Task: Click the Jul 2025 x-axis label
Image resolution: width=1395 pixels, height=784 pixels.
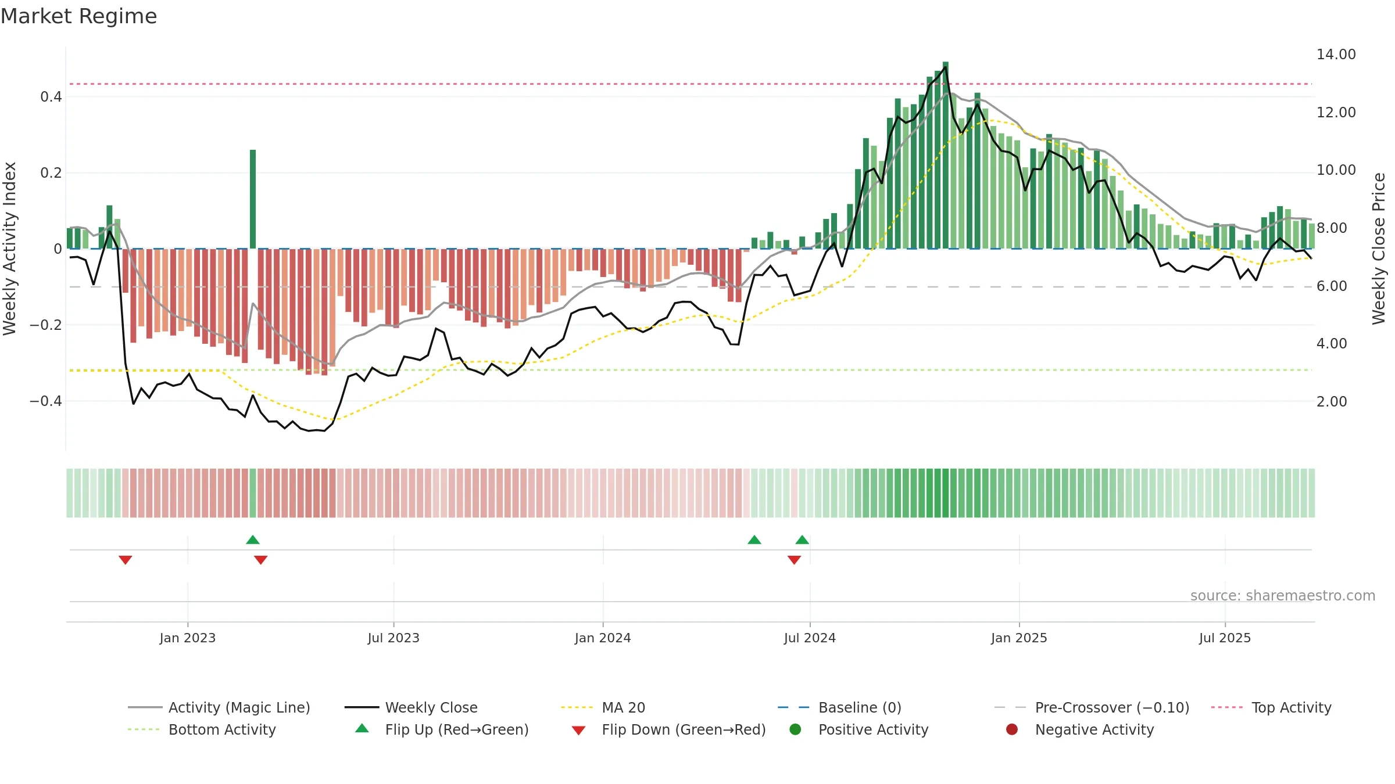Action: click(1225, 638)
